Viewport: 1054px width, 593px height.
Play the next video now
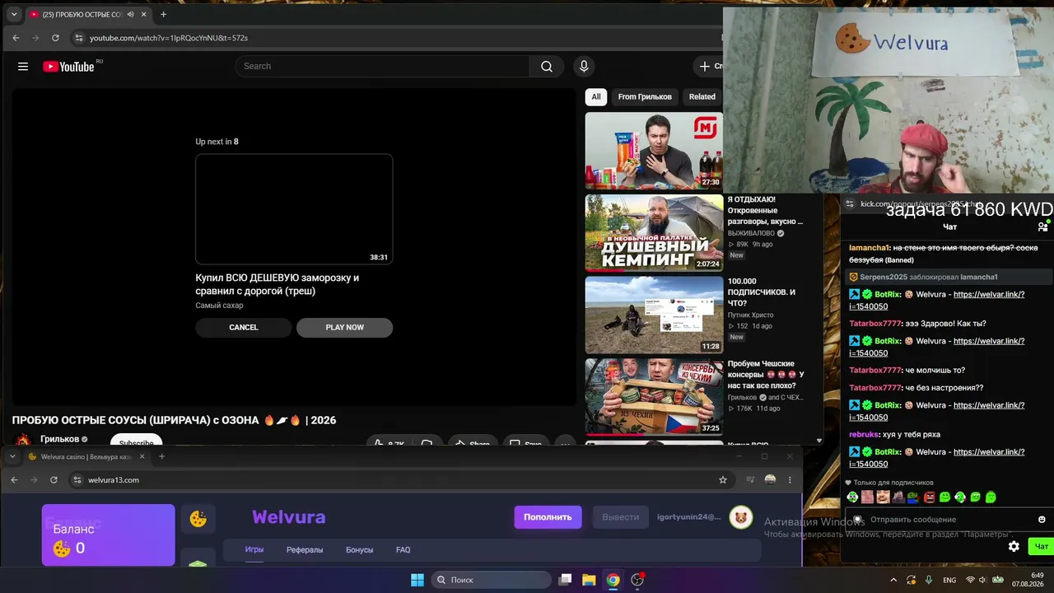[x=344, y=328]
